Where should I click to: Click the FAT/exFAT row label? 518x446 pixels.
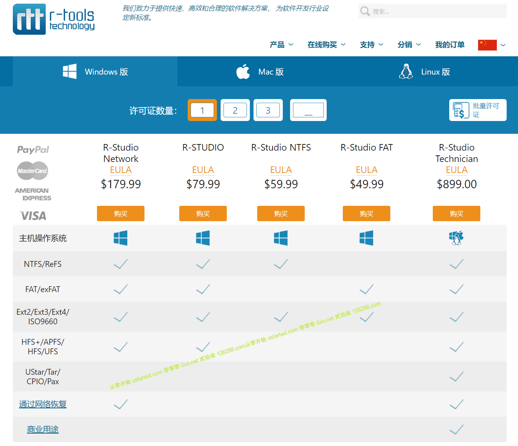point(43,289)
